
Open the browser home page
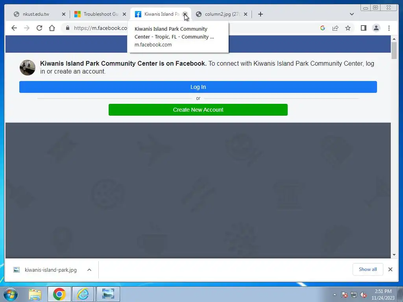tap(52, 28)
